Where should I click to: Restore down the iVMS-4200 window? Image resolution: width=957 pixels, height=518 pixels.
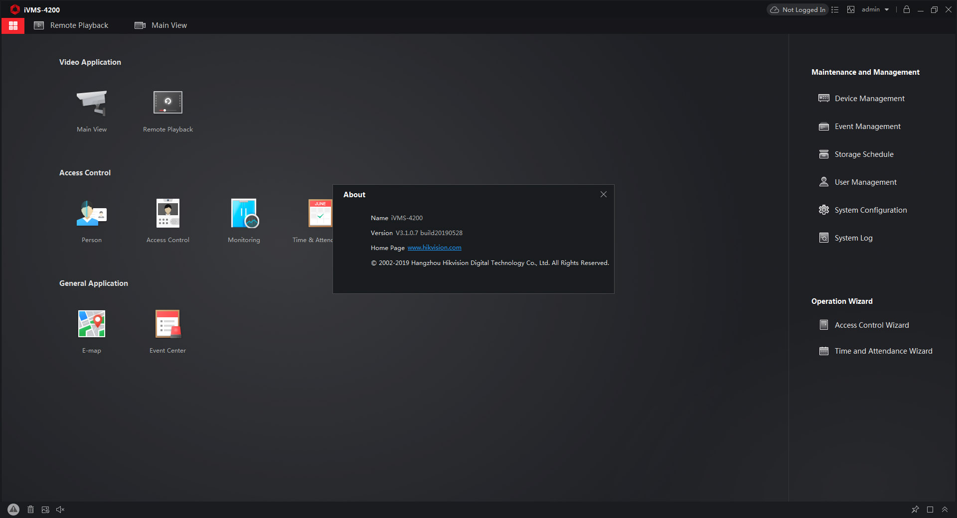coord(935,9)
